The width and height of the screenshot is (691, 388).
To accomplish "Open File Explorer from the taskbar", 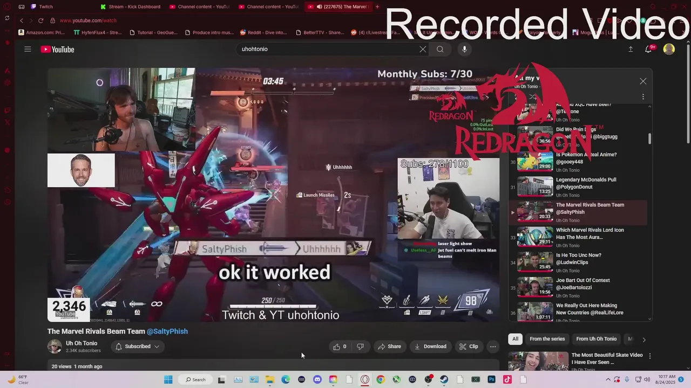I will pos(270,379).
